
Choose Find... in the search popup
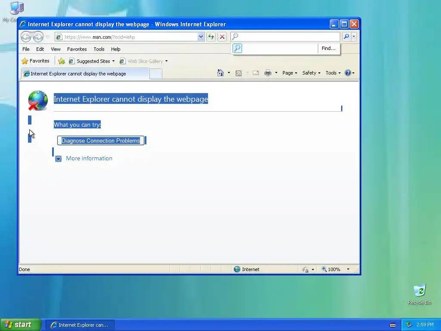[329, 48]
